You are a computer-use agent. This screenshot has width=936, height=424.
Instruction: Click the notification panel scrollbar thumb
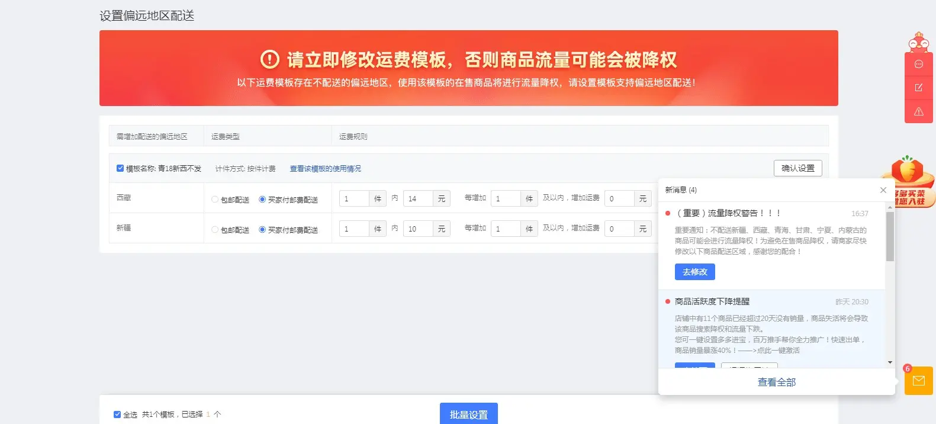pyautogui.click(x=890, y=236)
